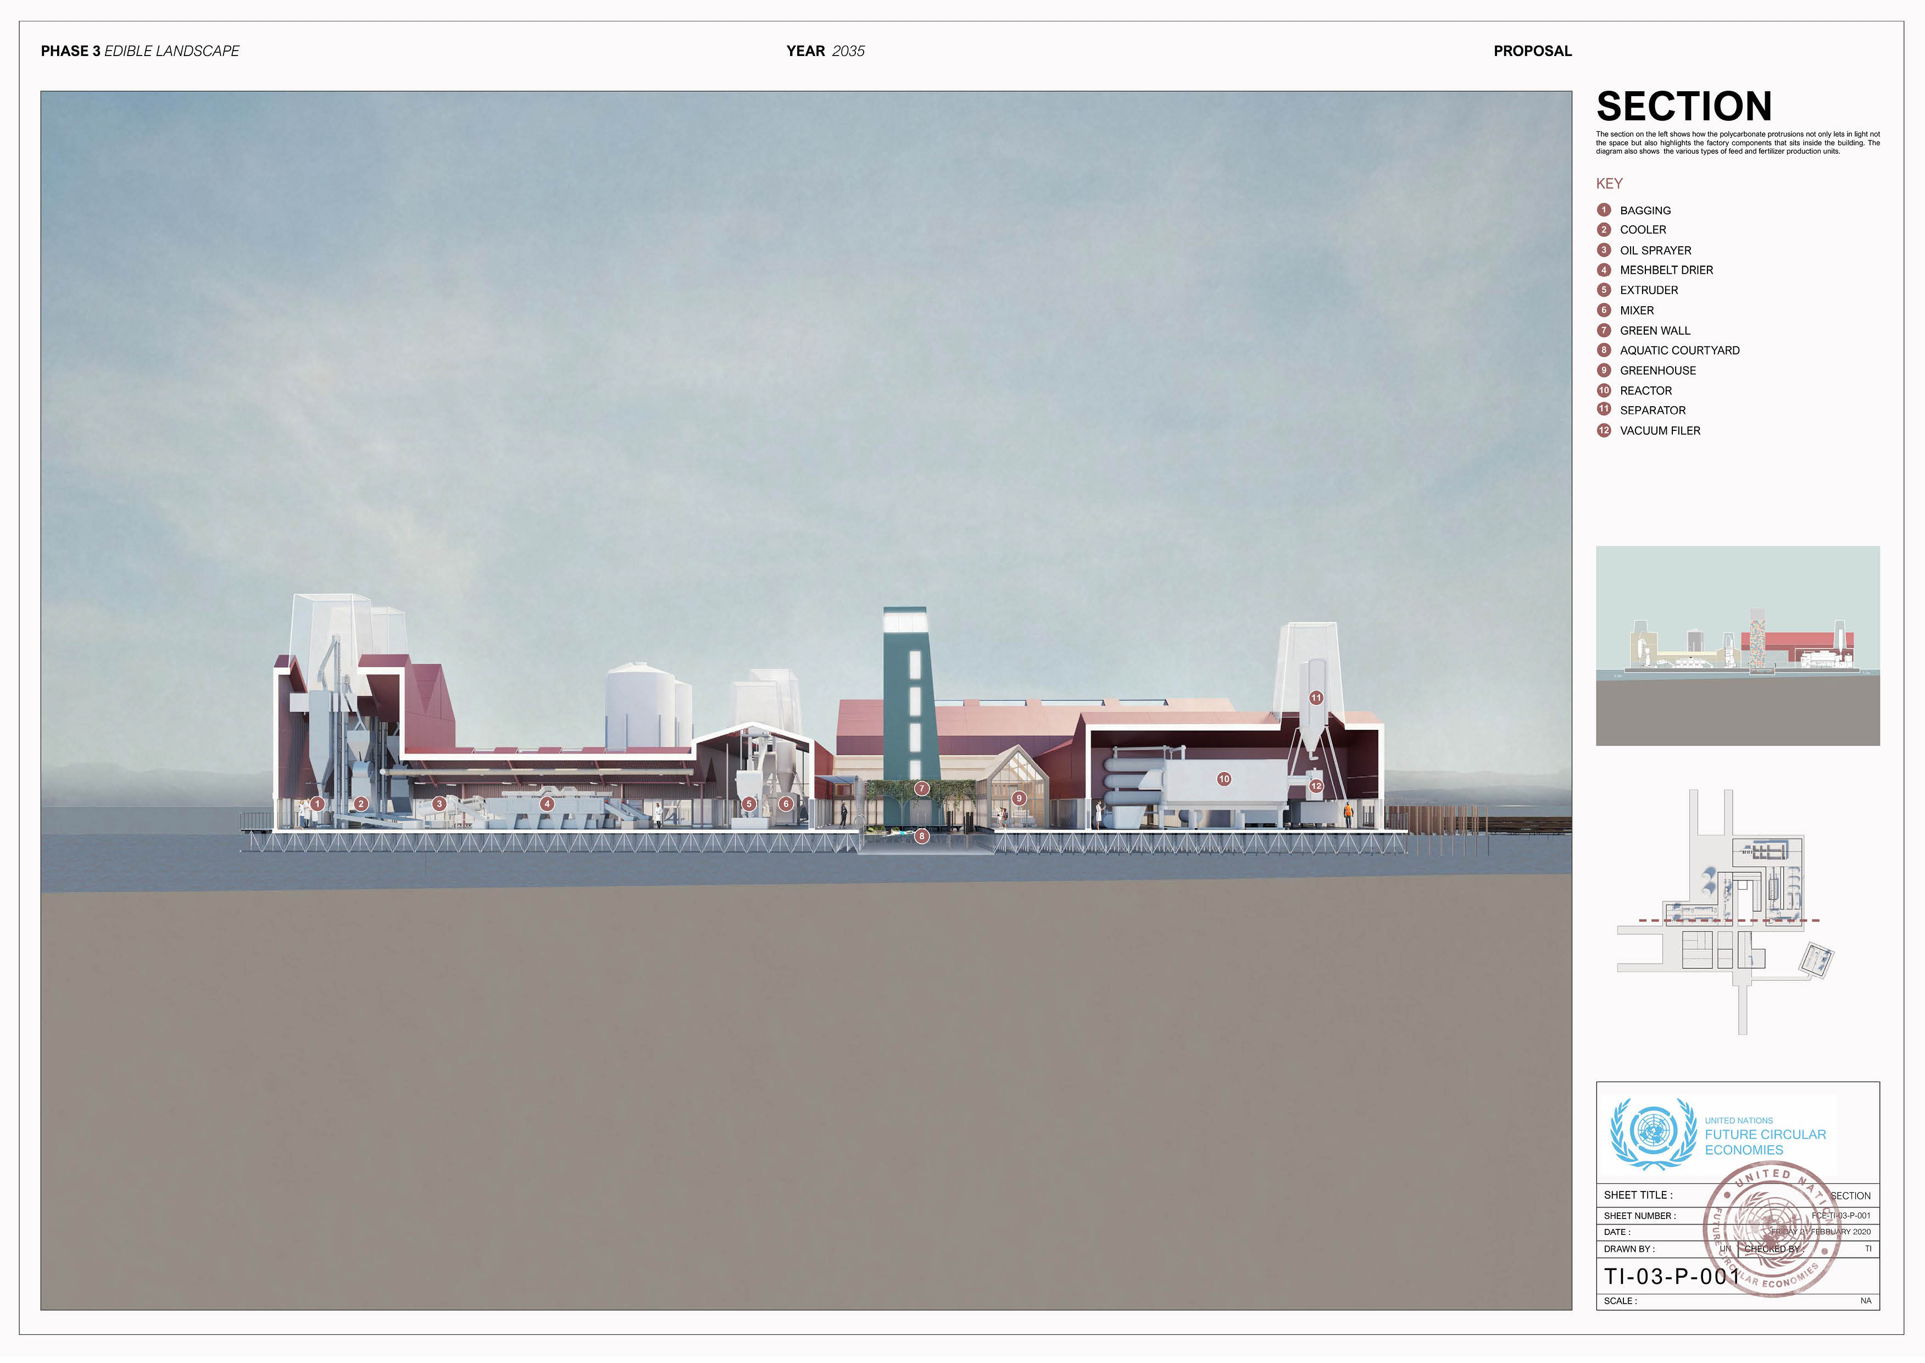Click the number 12 icon beside VACUUM FILER
The width and height of the screenshot is (1925, 1363).
[x=1604, y=430]
